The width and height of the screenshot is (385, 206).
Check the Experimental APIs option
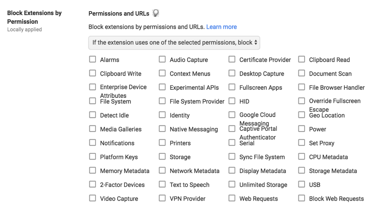point(162,87)
